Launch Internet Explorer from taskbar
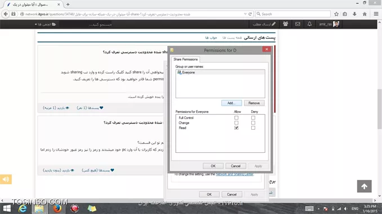Image resolution: width=382 pixels, height=214 pixels. pos(23,208)
